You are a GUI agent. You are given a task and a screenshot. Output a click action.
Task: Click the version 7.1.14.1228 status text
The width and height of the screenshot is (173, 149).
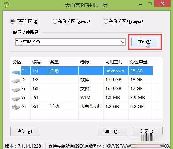23,146
